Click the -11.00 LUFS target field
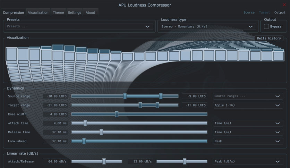 [x=194, y=105]
